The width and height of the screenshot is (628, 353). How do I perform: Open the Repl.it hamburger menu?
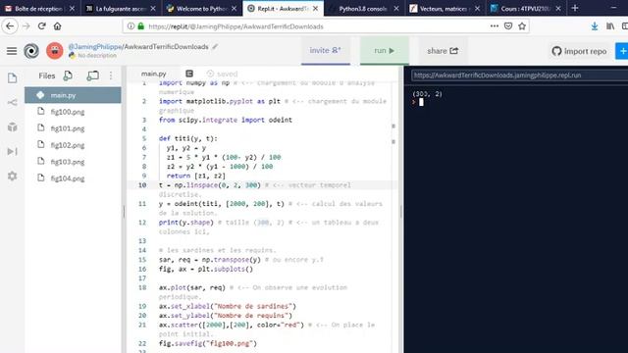(12, 51)
